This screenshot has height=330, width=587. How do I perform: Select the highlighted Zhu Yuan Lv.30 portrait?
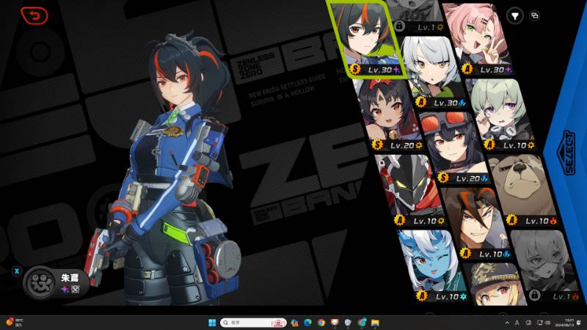tap(367, 39)
